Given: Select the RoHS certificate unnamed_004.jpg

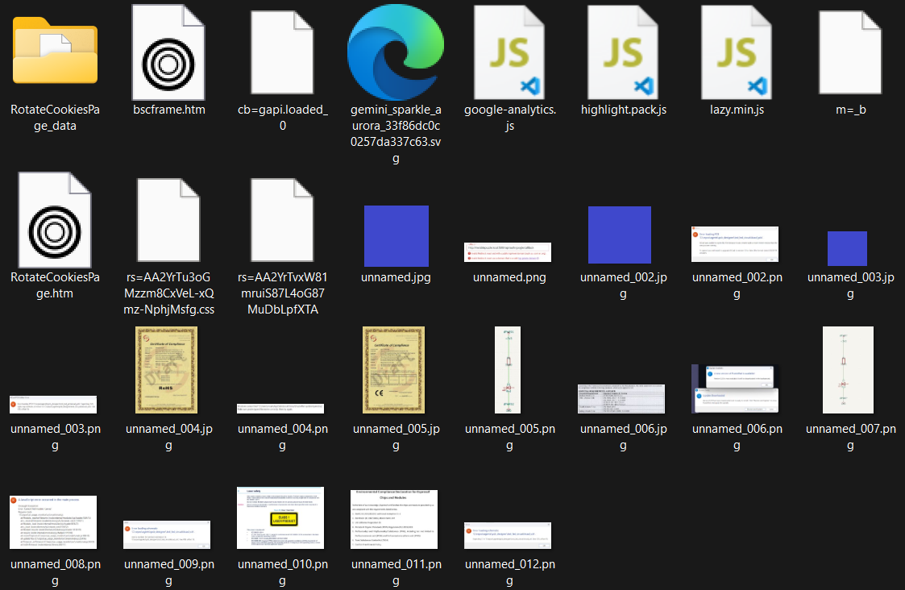Looking at the screenshot, I should pos(168,370).
